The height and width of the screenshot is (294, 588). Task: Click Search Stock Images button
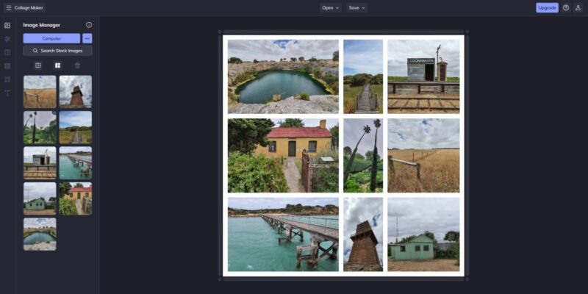[x=58, y=51]
